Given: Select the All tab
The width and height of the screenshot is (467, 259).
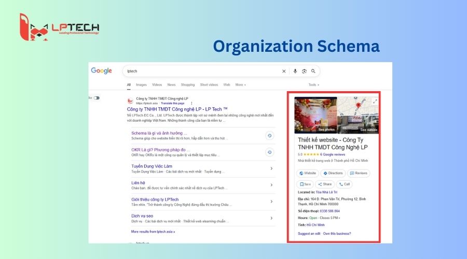Looking at the screenshot, I should click(x=129, y=85).
